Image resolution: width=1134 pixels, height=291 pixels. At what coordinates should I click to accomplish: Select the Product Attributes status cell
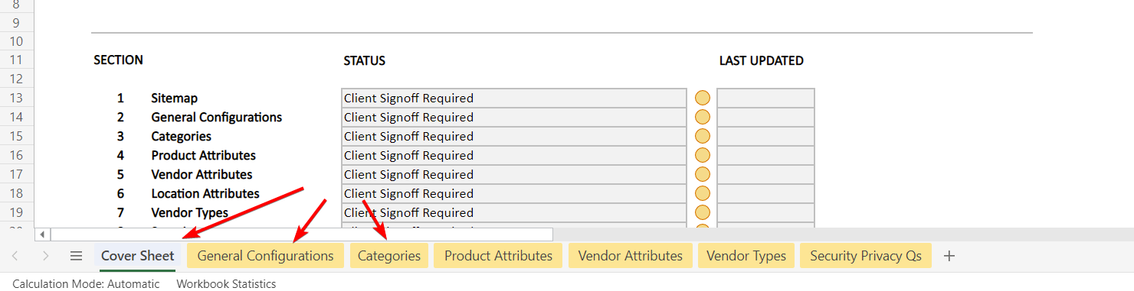coord(513,155)
